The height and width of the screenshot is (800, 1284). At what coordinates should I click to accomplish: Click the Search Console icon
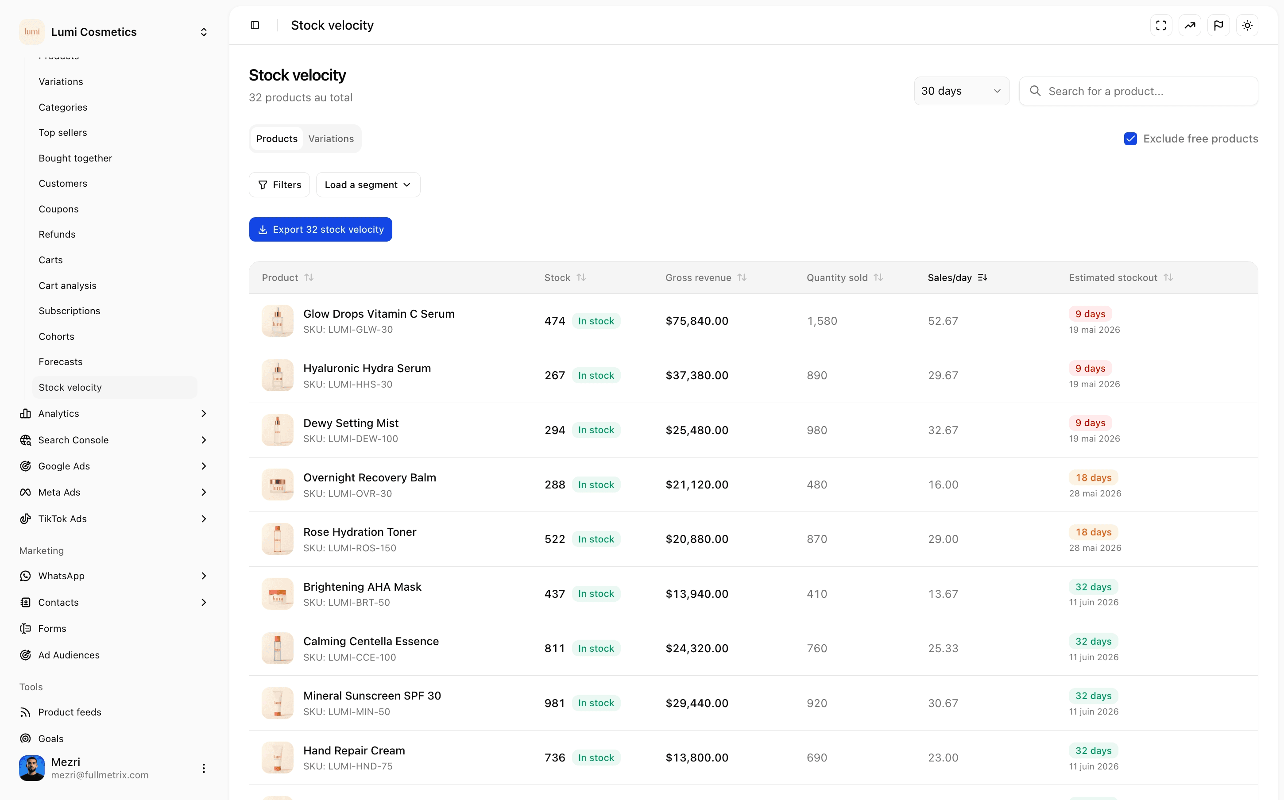point(25,440)
